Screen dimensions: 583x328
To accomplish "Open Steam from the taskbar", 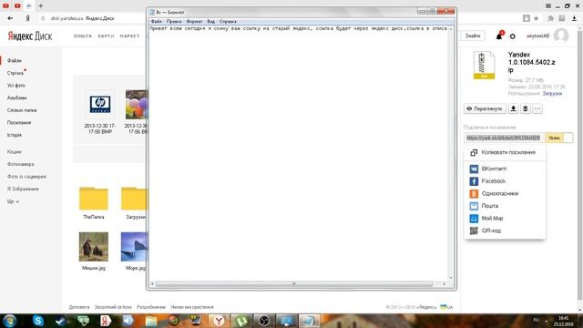I will pos(60,321).
